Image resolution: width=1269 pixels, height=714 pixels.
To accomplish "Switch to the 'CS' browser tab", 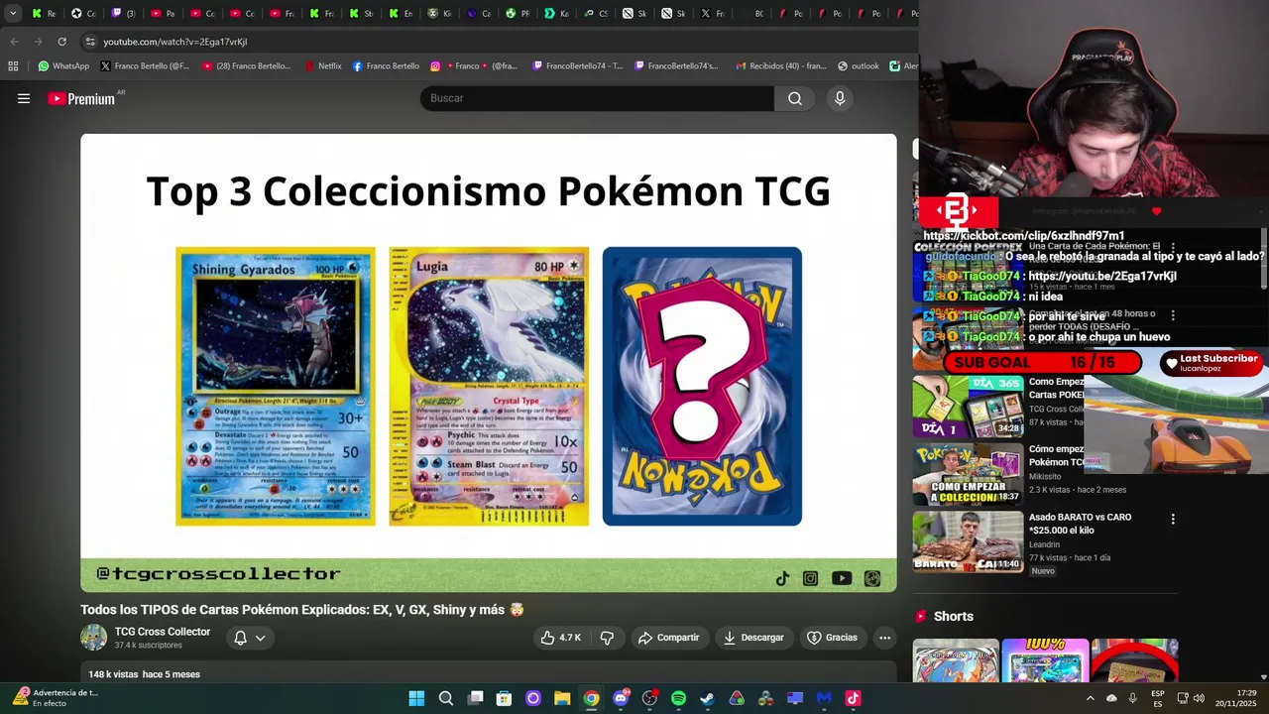I will point(596,13).
